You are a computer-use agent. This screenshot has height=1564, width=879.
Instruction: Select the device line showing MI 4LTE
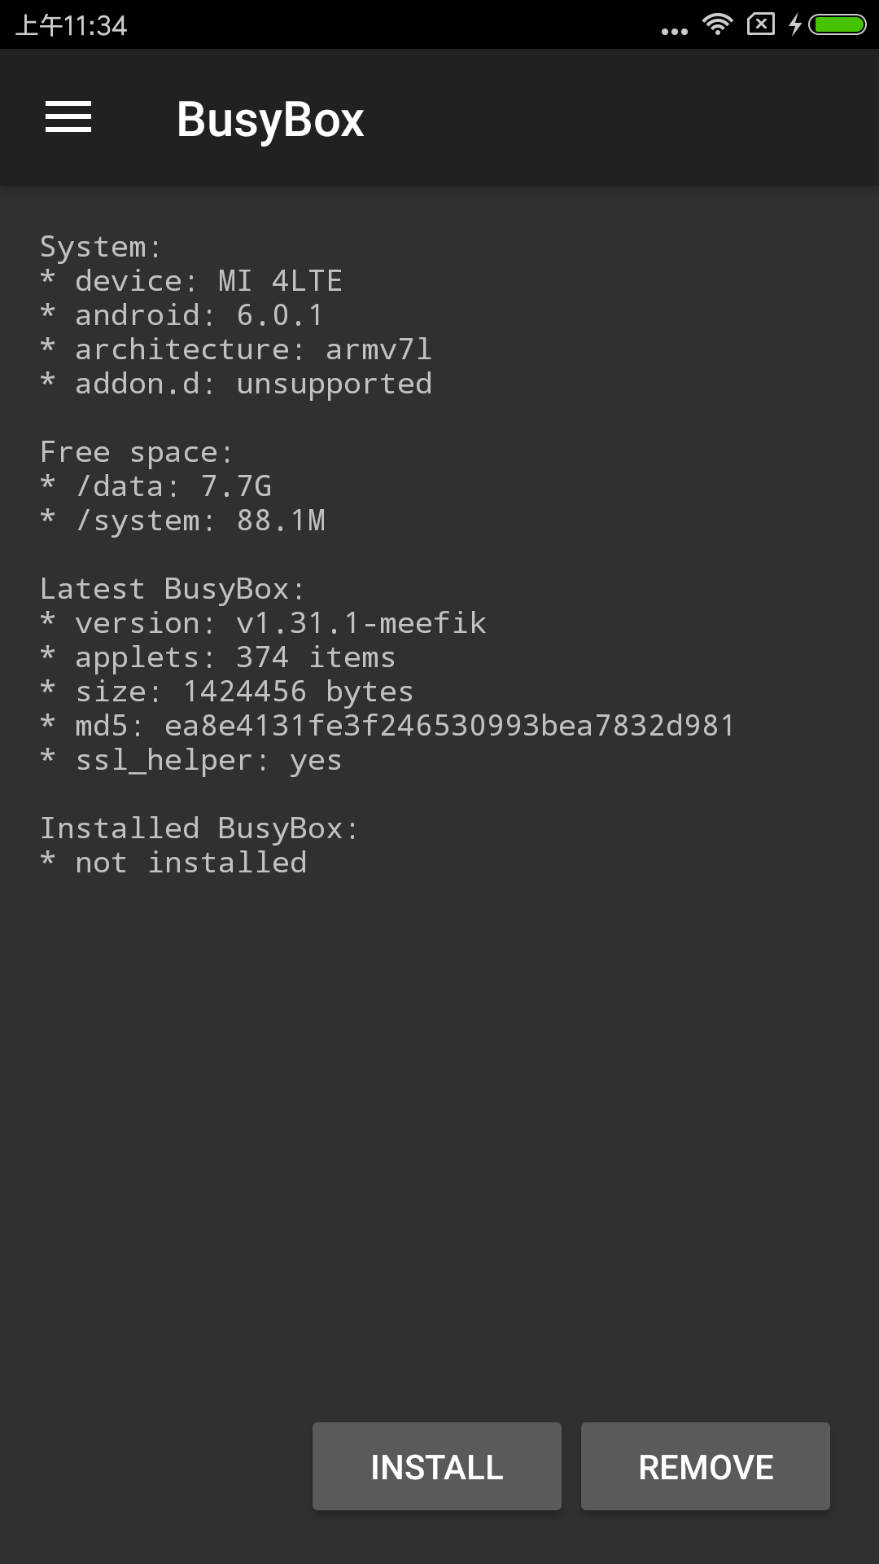pyautogui.click(x=193, y=280)
